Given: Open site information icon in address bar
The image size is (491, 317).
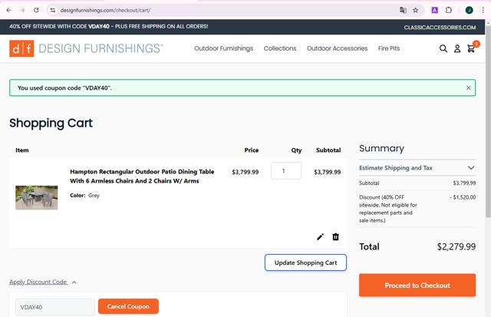Looking at the screenshot, I should click(53, 10).
